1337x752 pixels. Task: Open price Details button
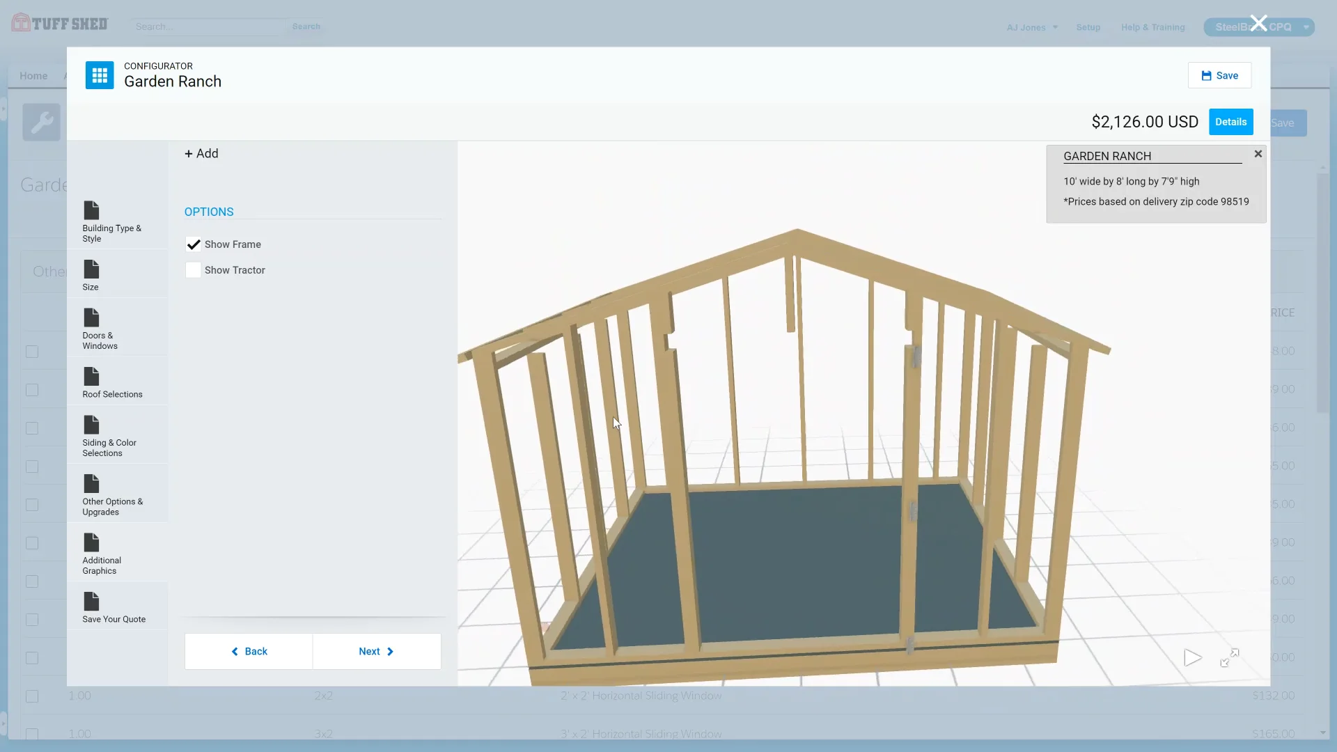coord(1230,122)
